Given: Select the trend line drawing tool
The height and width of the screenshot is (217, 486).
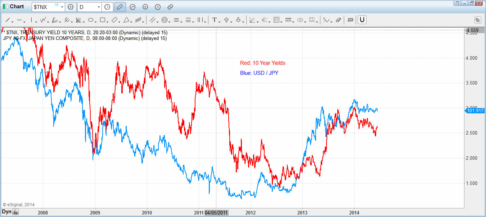Looking at the screenshot, I should (8, 20).
